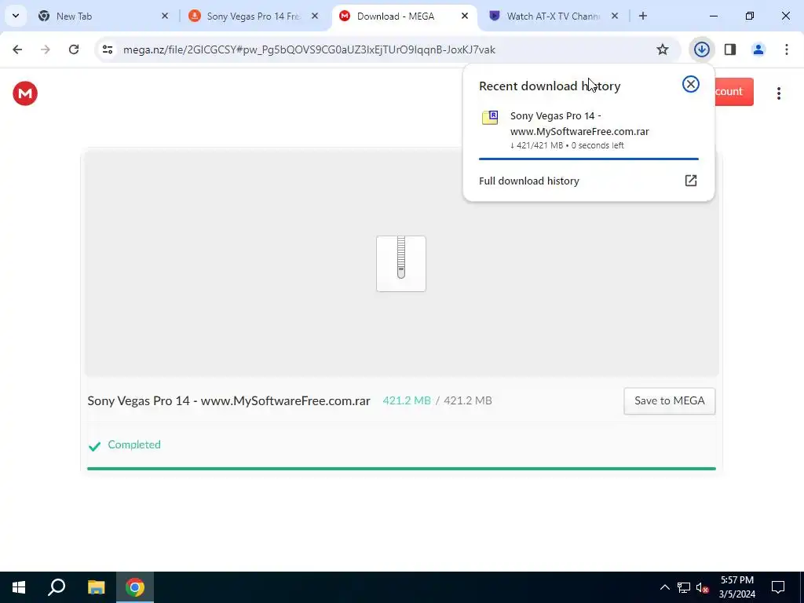The width and height of the screenshot is (804, 603).
Task: Click the RAR file icon in download popup
Action: (x=490, y=118)
